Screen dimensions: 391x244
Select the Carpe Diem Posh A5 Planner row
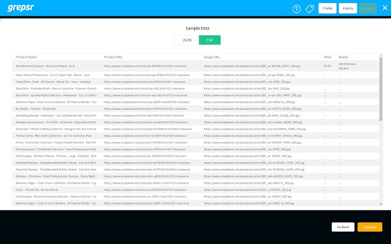tap(195, 82)
